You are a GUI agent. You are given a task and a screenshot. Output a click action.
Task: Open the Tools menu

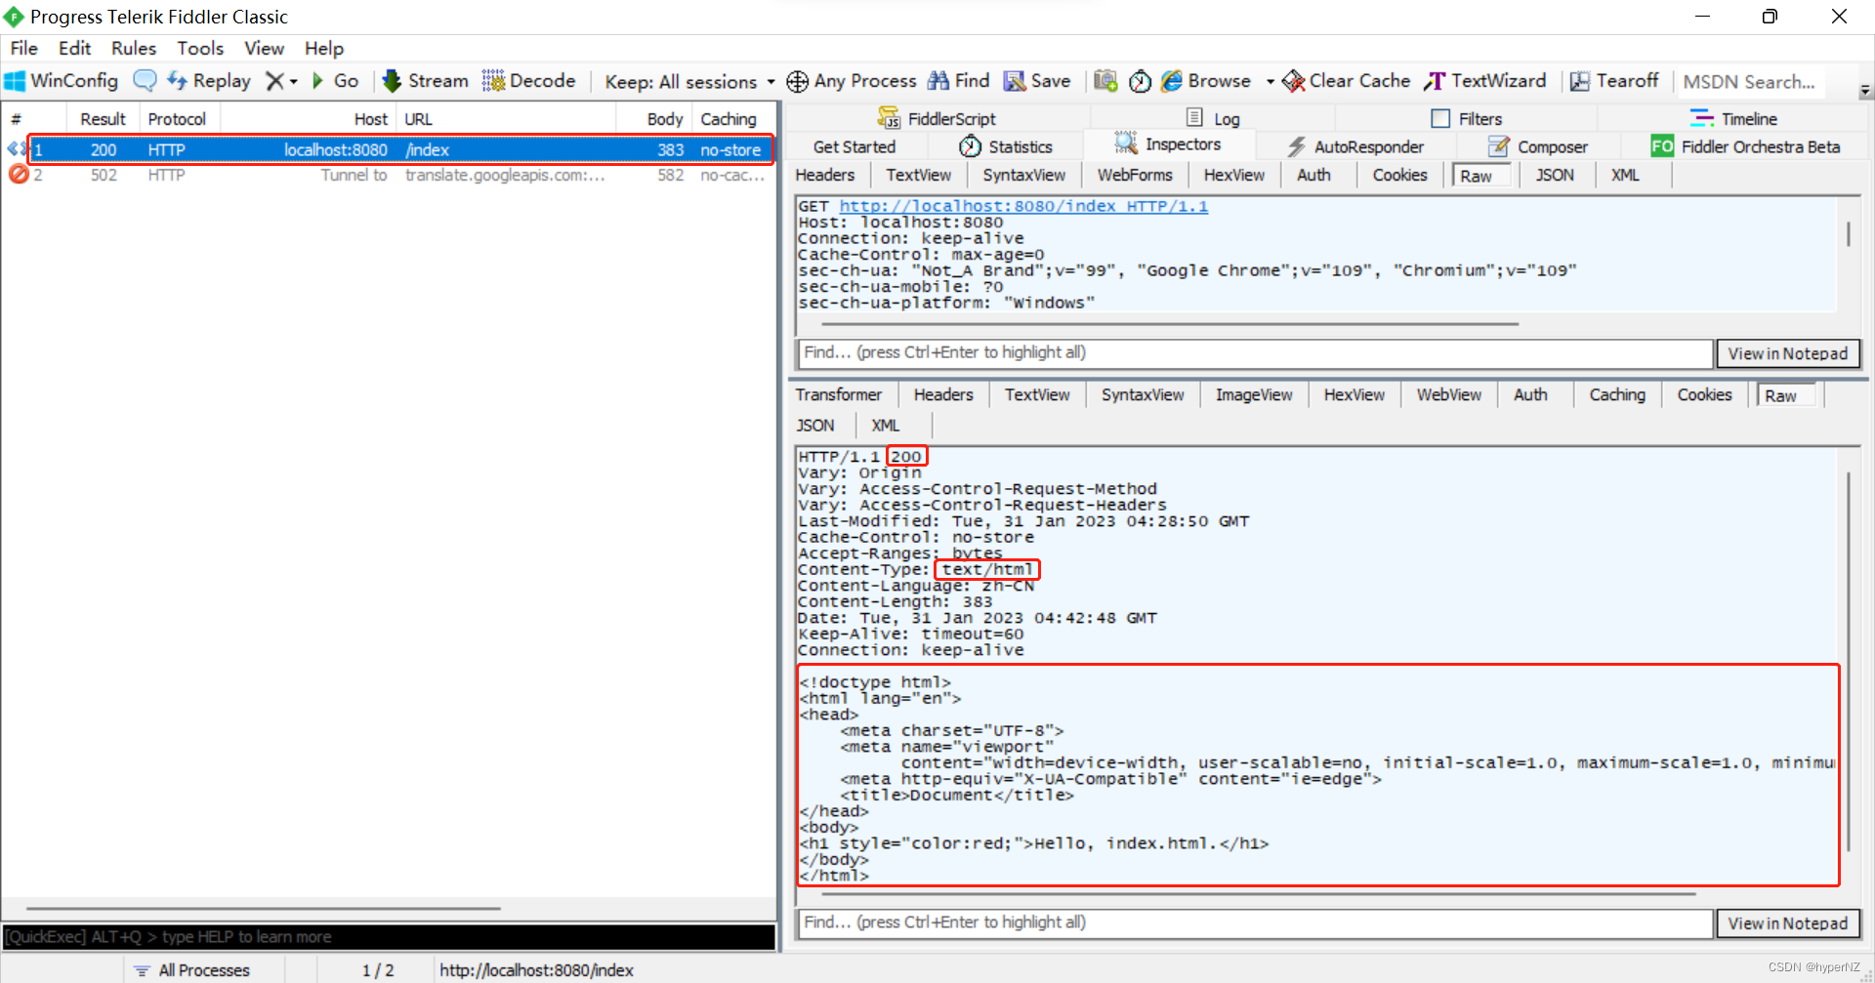pos(200,48)
